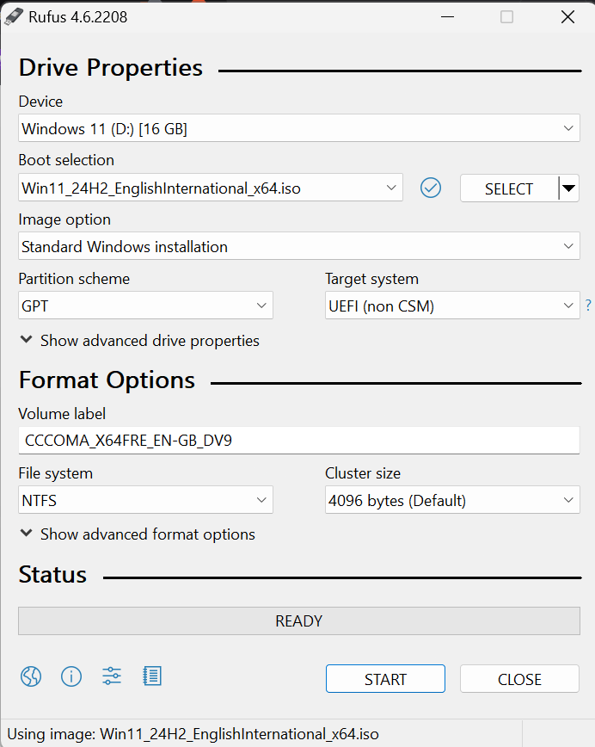
Task: Open the Device dropdown
Action: [299, 127]
